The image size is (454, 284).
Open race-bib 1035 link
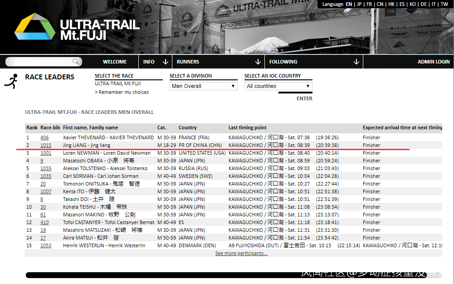tap(46, 176)
